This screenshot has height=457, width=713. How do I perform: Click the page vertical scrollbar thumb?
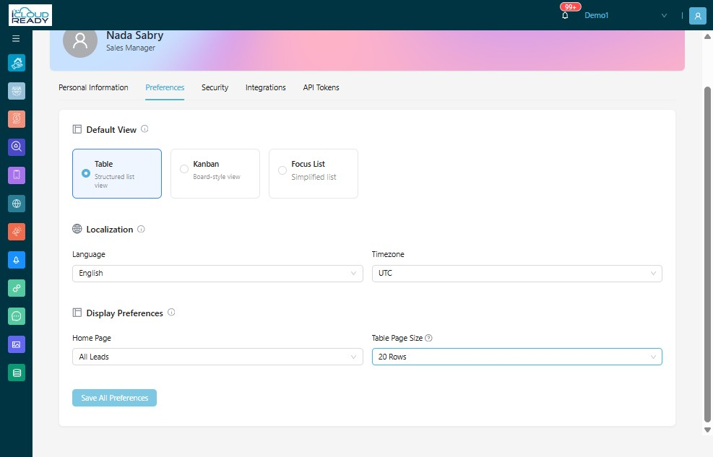707,254
